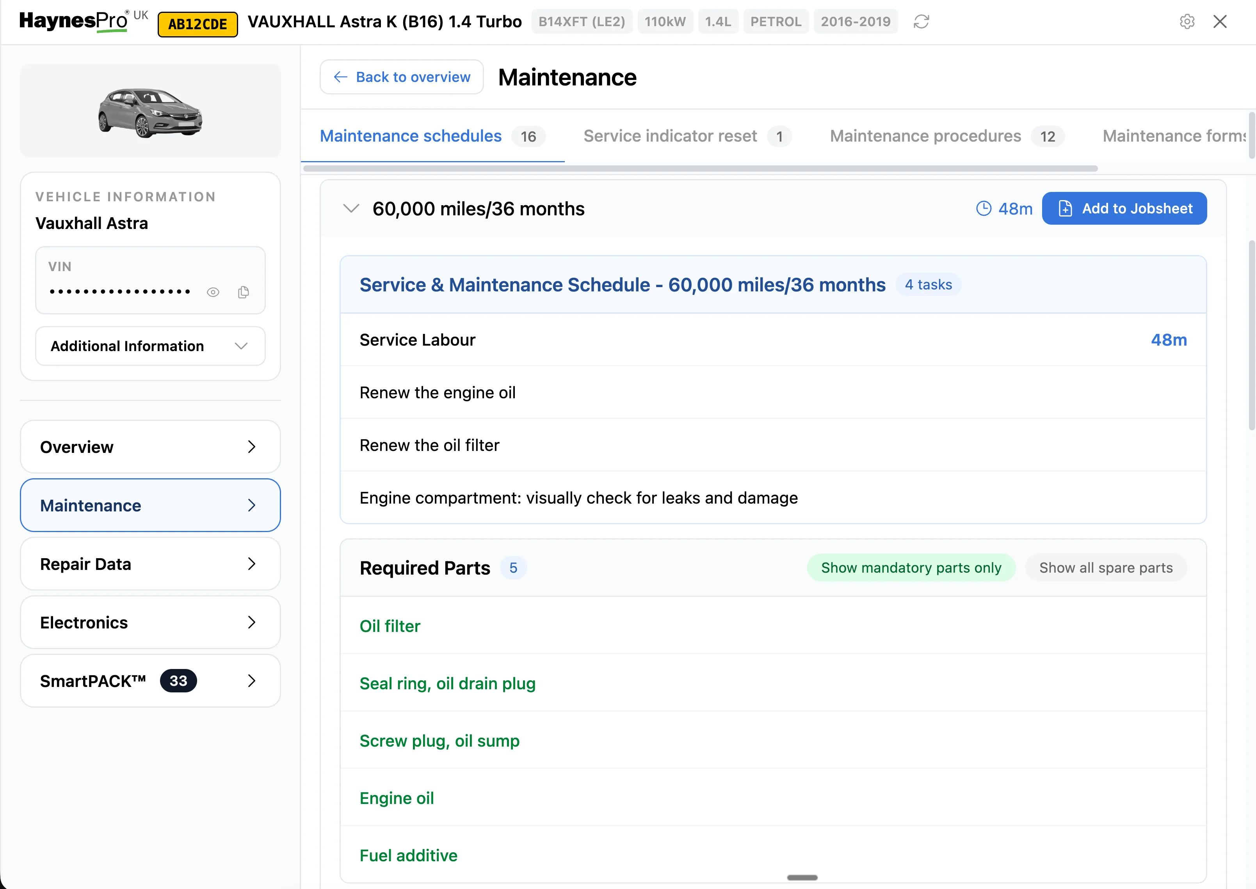Reveal the hidden VIN with the eye icon
The width and height of the screenshot is (1256, 889).
213,292
